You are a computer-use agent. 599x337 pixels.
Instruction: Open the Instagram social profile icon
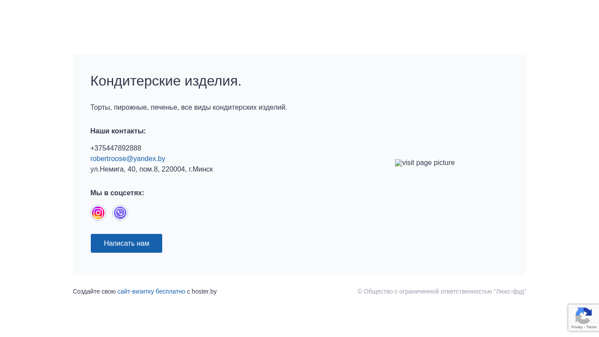click(x=98, y=213)
